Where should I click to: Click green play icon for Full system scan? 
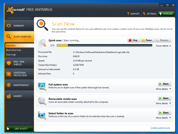point(160,84)
